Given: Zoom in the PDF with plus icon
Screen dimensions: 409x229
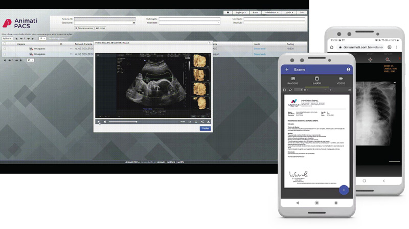Looking at the screenshot, I should 331,90.
